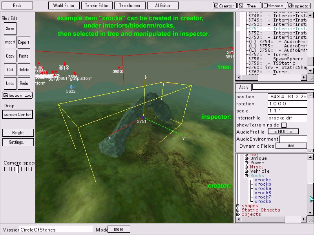The height and width of the screenshot is (235, 314).
Task: Select tree item 3751 InteriorInstance
Action: (x=277, y=29)
